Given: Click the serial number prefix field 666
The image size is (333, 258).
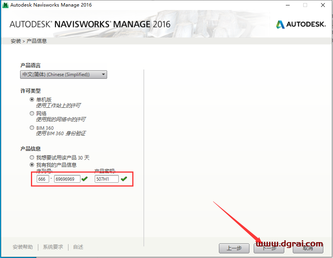Looking at the screenshot, I should point(43,179).
